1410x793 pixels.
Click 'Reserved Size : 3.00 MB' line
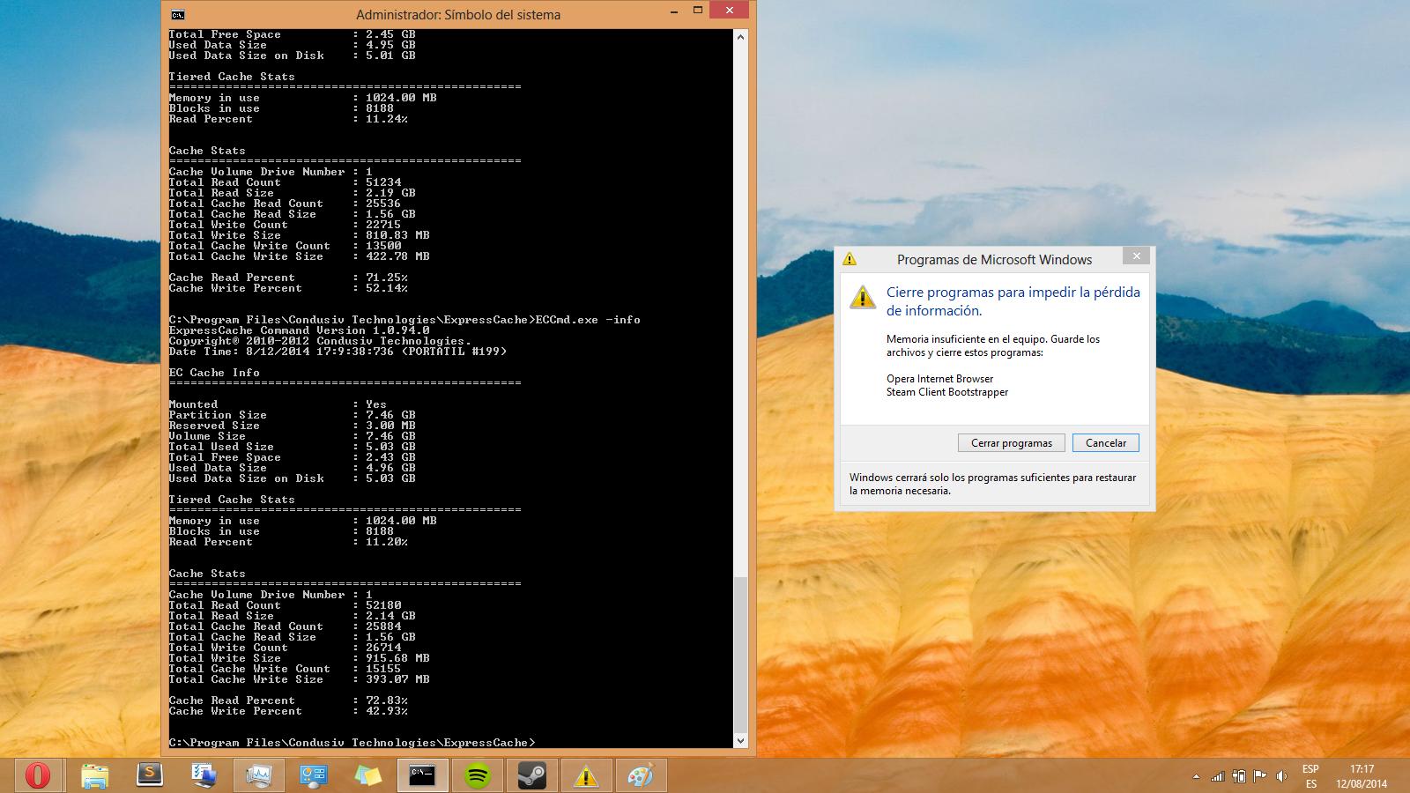coord(292,426)
